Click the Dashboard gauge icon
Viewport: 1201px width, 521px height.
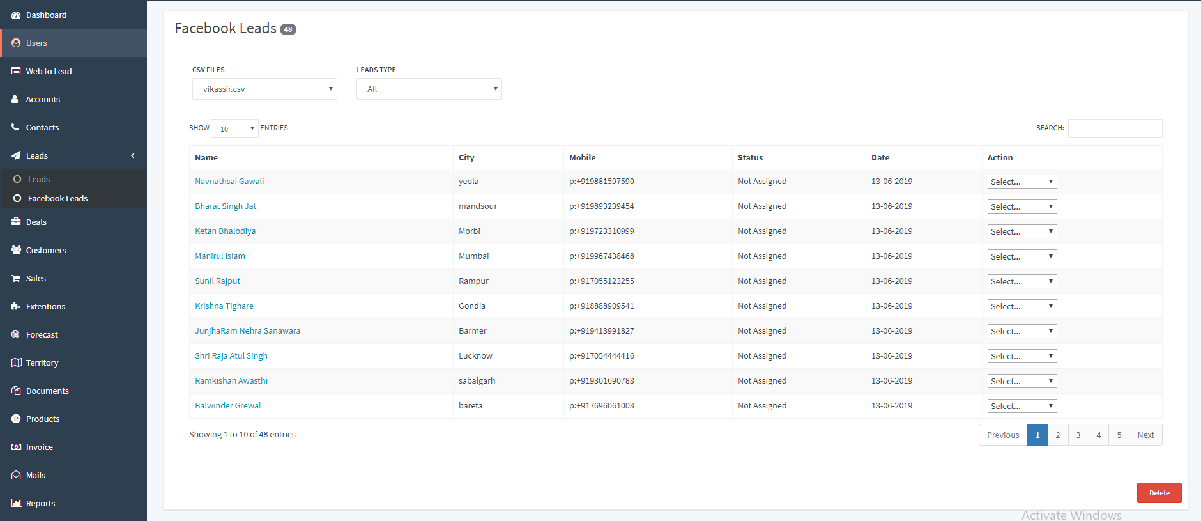[16, 15]
